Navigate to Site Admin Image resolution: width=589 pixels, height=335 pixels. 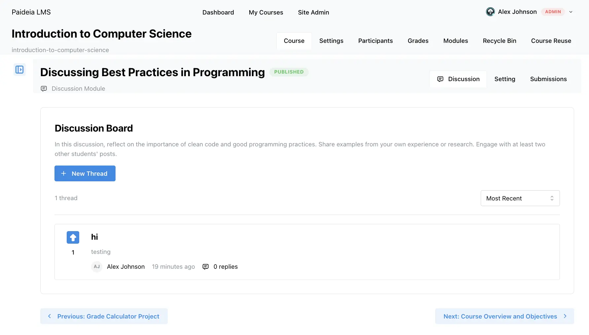313,13
